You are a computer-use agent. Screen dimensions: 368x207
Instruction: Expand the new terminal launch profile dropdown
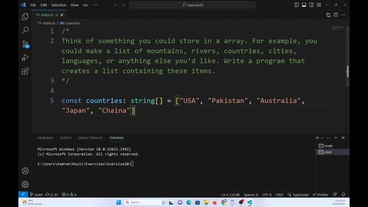pyautogui.click(x=322, y=138)
